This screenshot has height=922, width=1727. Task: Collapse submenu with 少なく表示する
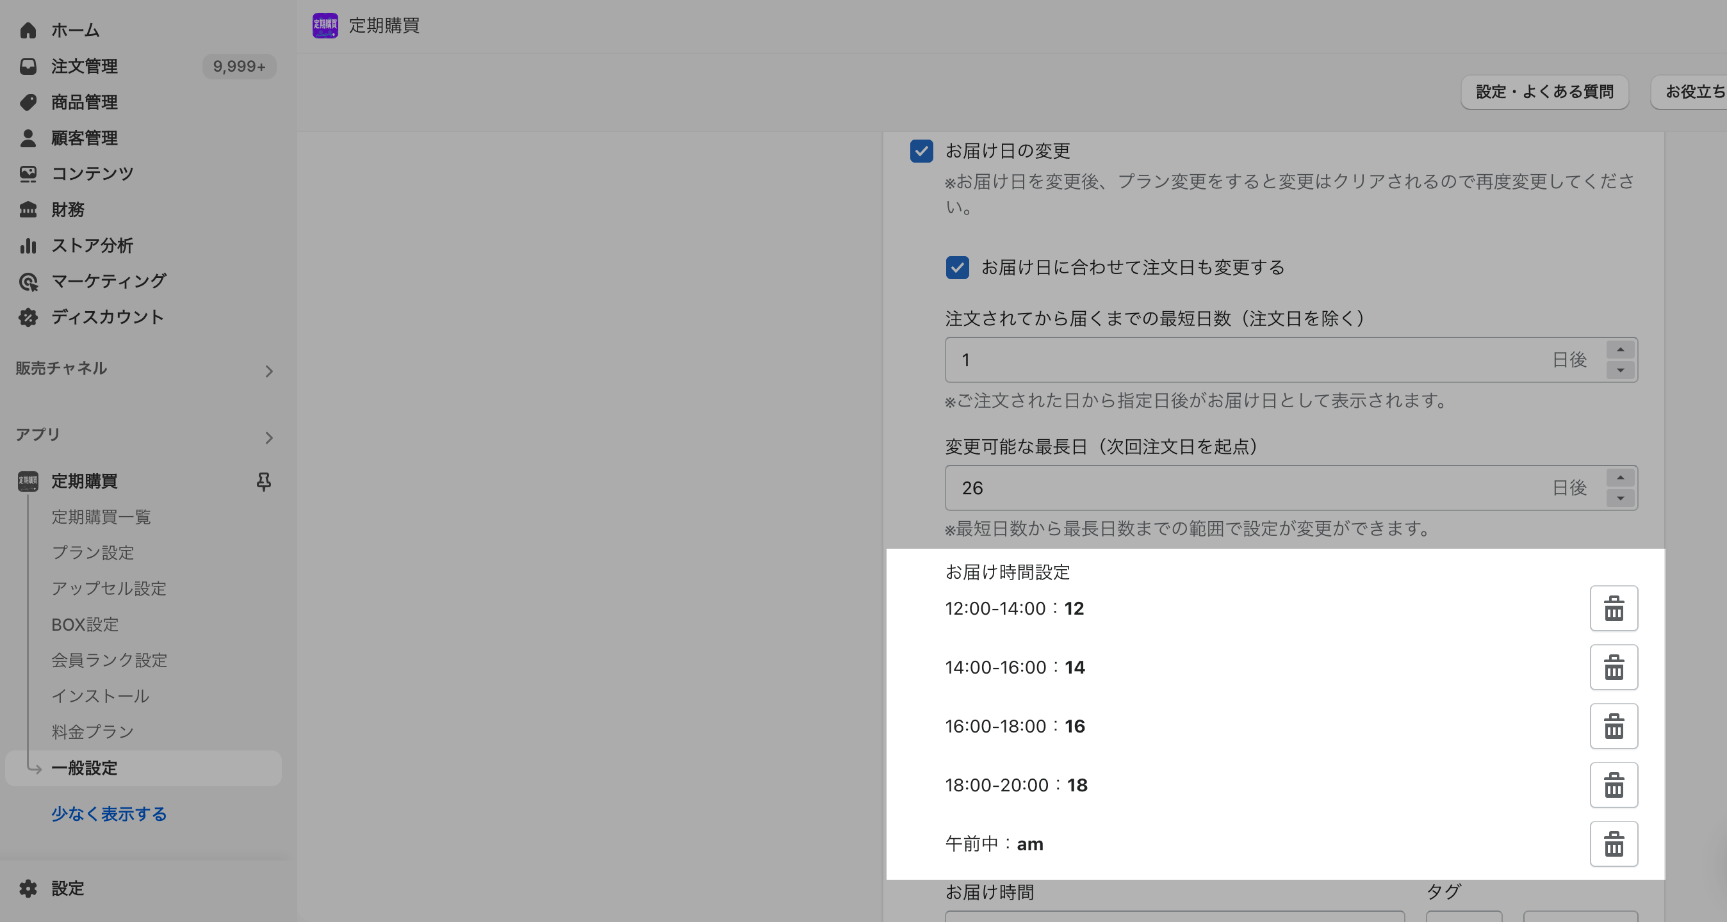(x=109, y=813)
